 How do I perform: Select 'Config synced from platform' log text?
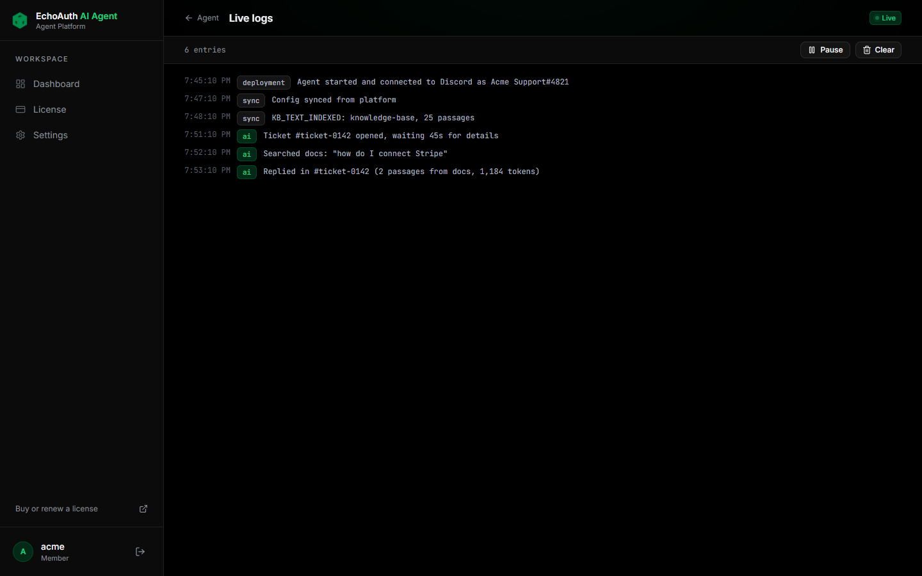tap(334, 100)
